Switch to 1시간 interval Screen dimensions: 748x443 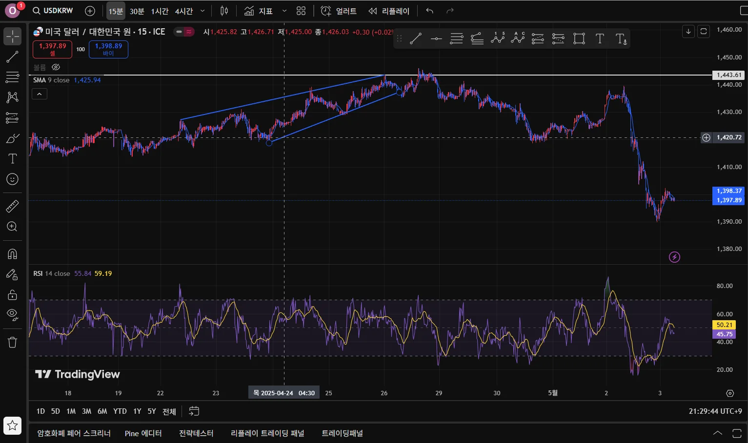point(160,11)
